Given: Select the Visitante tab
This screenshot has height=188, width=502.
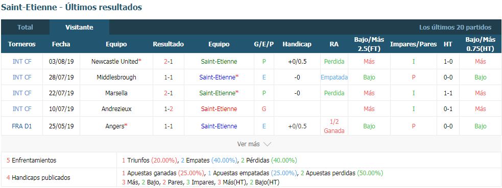Looking at the screenshot, I should [x=79, y=28].
